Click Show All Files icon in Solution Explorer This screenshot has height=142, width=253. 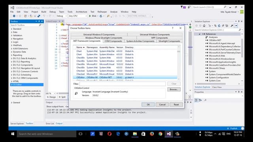(227, 26)
